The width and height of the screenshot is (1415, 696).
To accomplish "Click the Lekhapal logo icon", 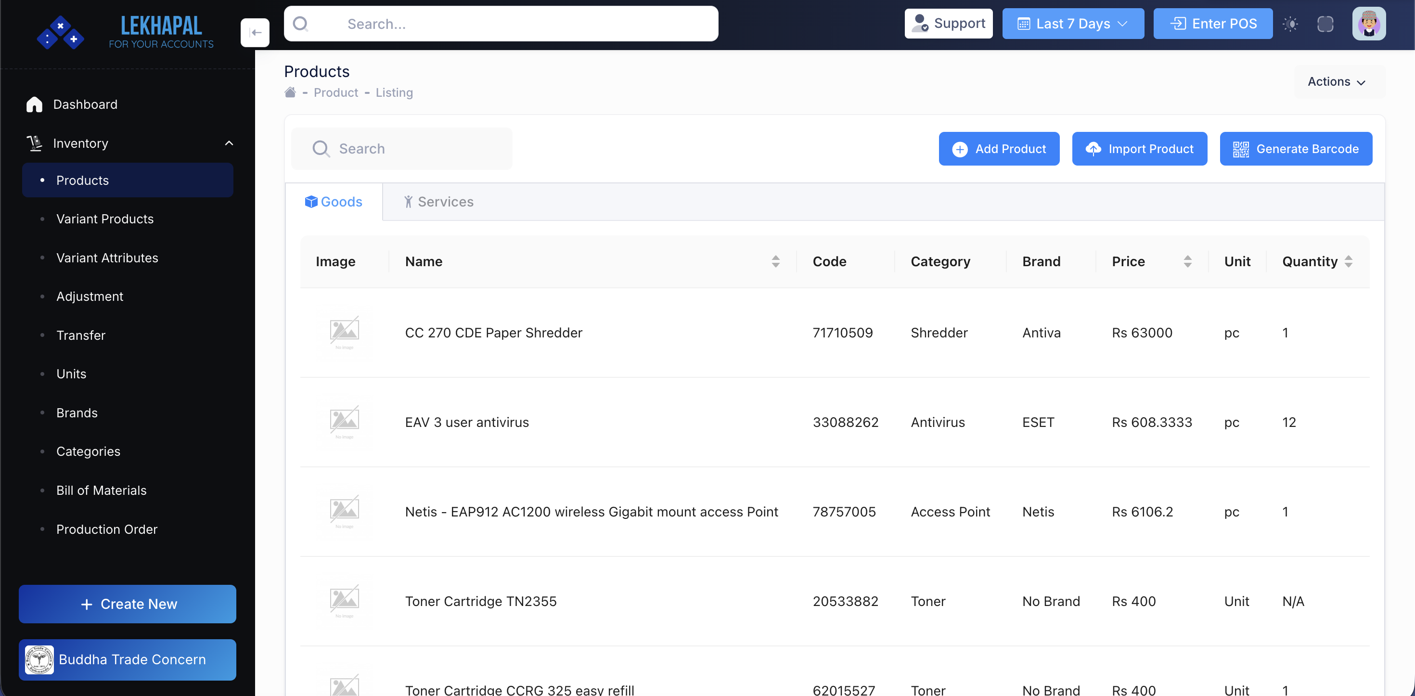I will coord(61,32).
